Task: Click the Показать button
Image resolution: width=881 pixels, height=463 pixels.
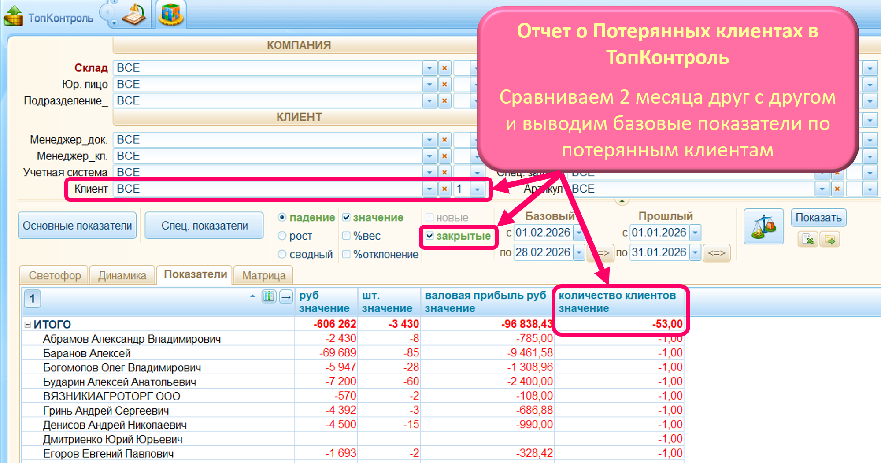Action: [818, 218]
